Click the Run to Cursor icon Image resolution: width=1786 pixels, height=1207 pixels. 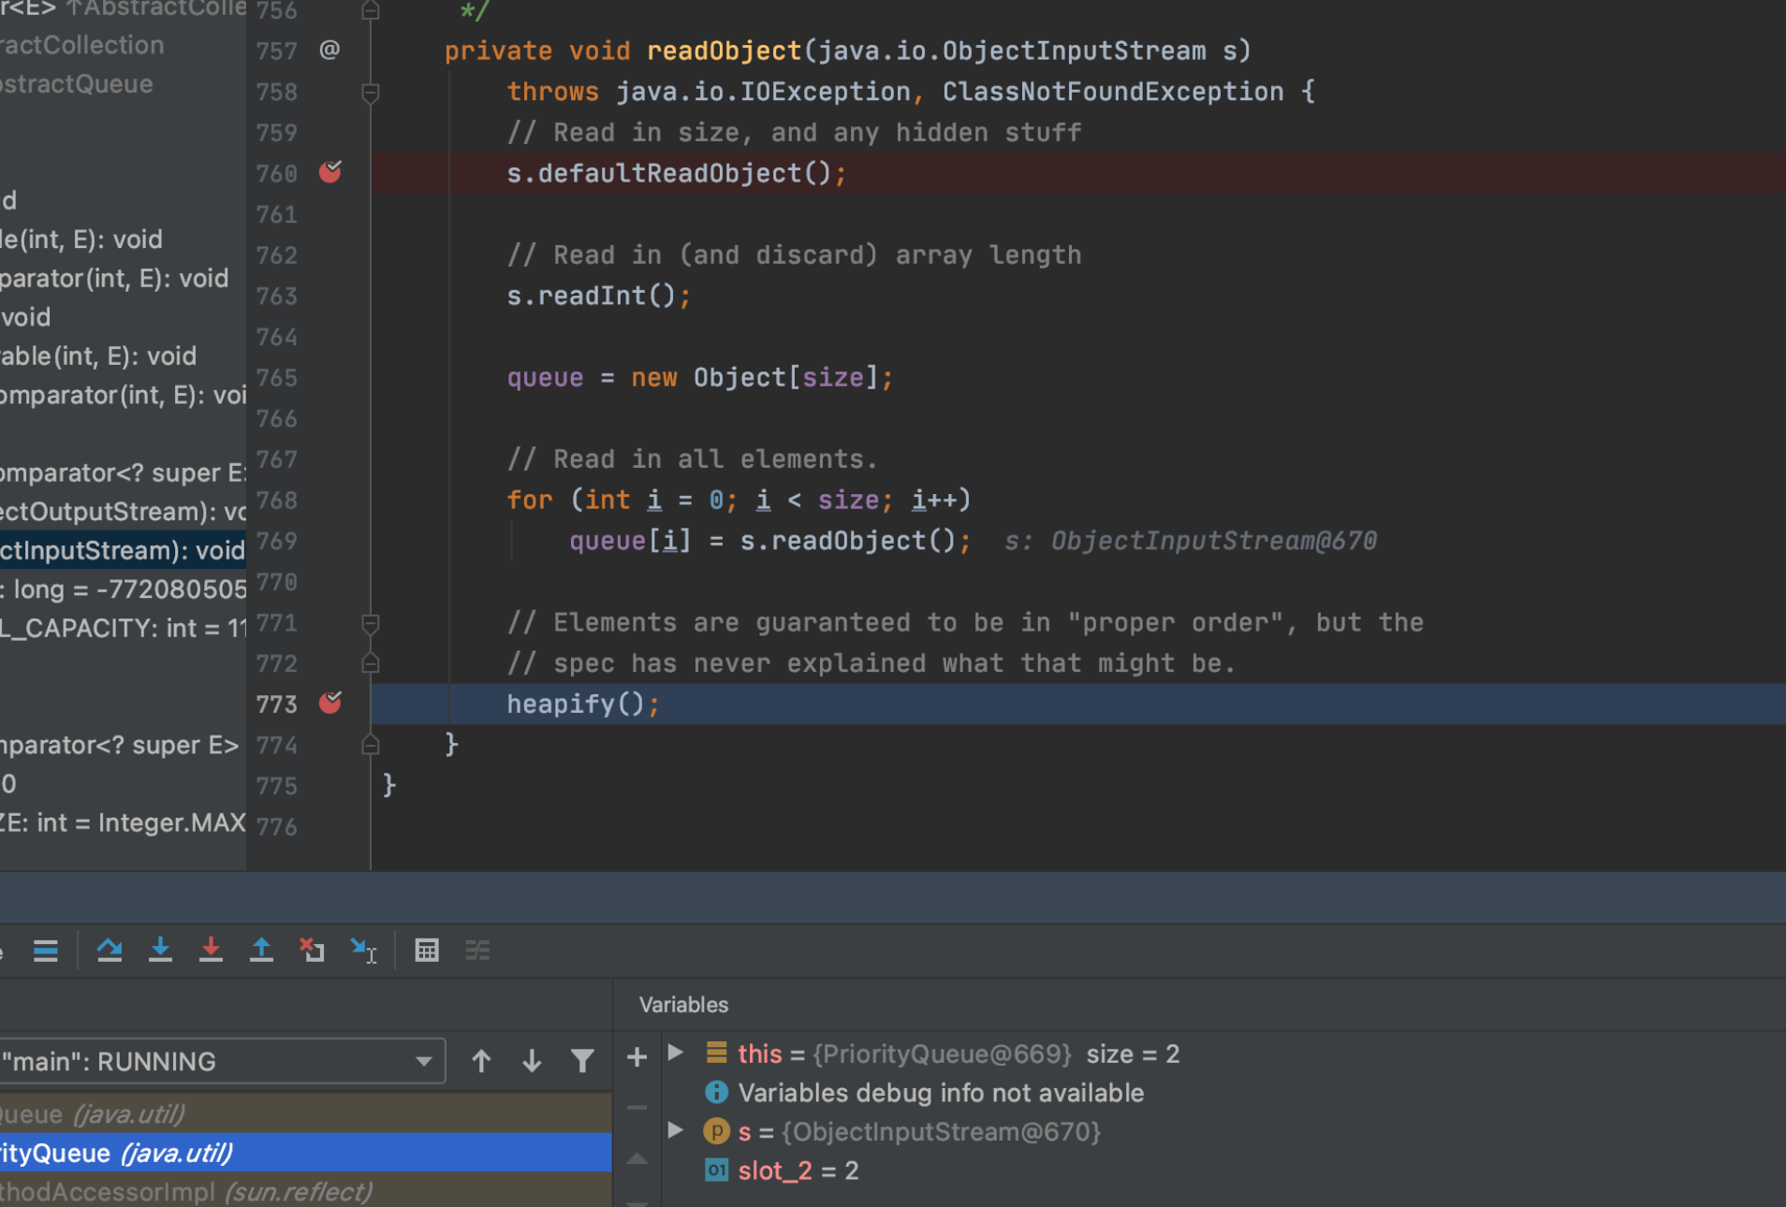pos(363,951)
